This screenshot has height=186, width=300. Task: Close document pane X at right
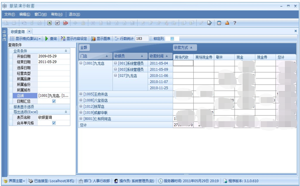[295, 31]
